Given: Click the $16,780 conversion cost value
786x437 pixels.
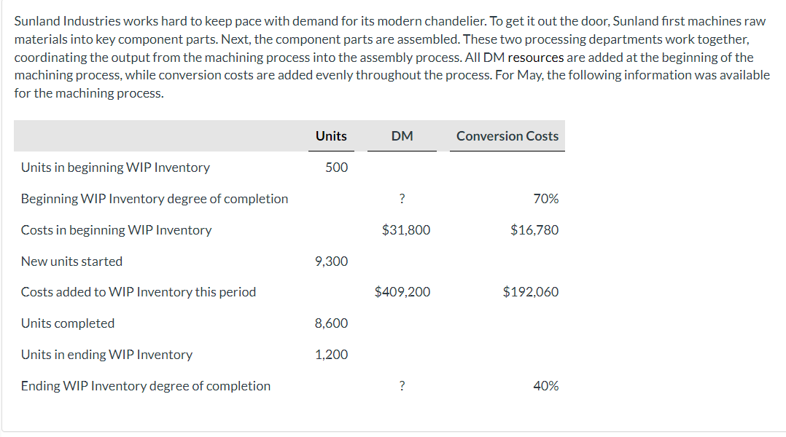Looking at the screenshot, I should (x=534, y=230).
